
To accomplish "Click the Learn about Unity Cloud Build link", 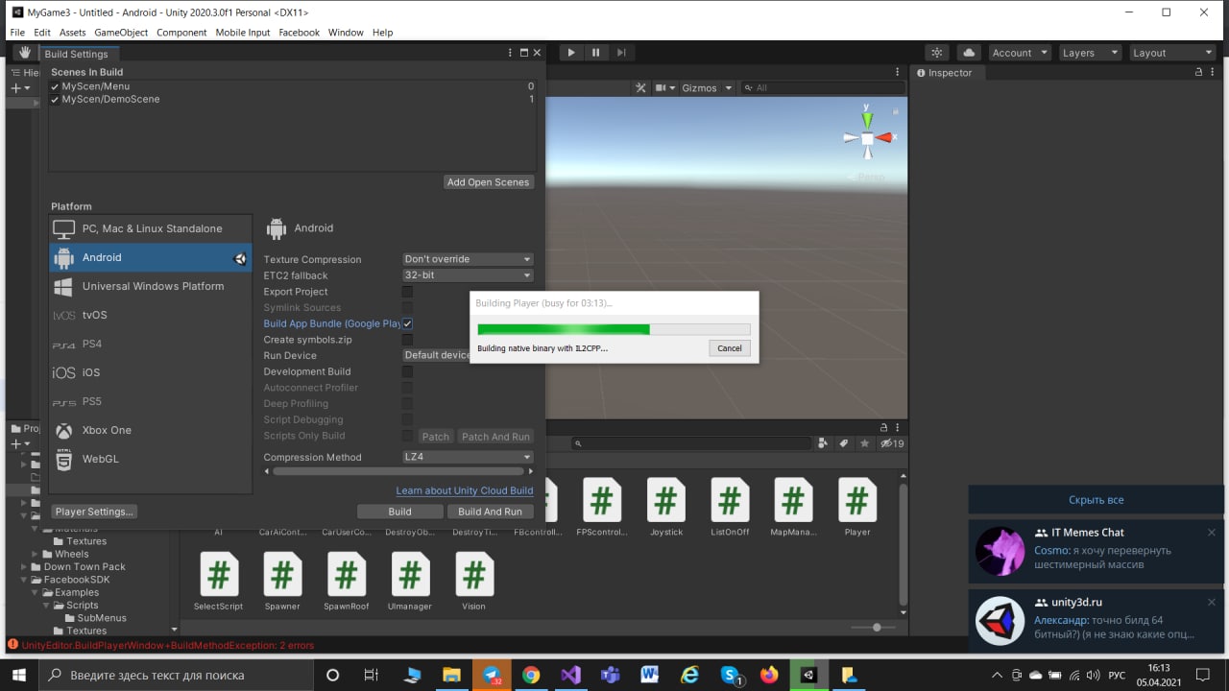I will [x=465, y=490].
